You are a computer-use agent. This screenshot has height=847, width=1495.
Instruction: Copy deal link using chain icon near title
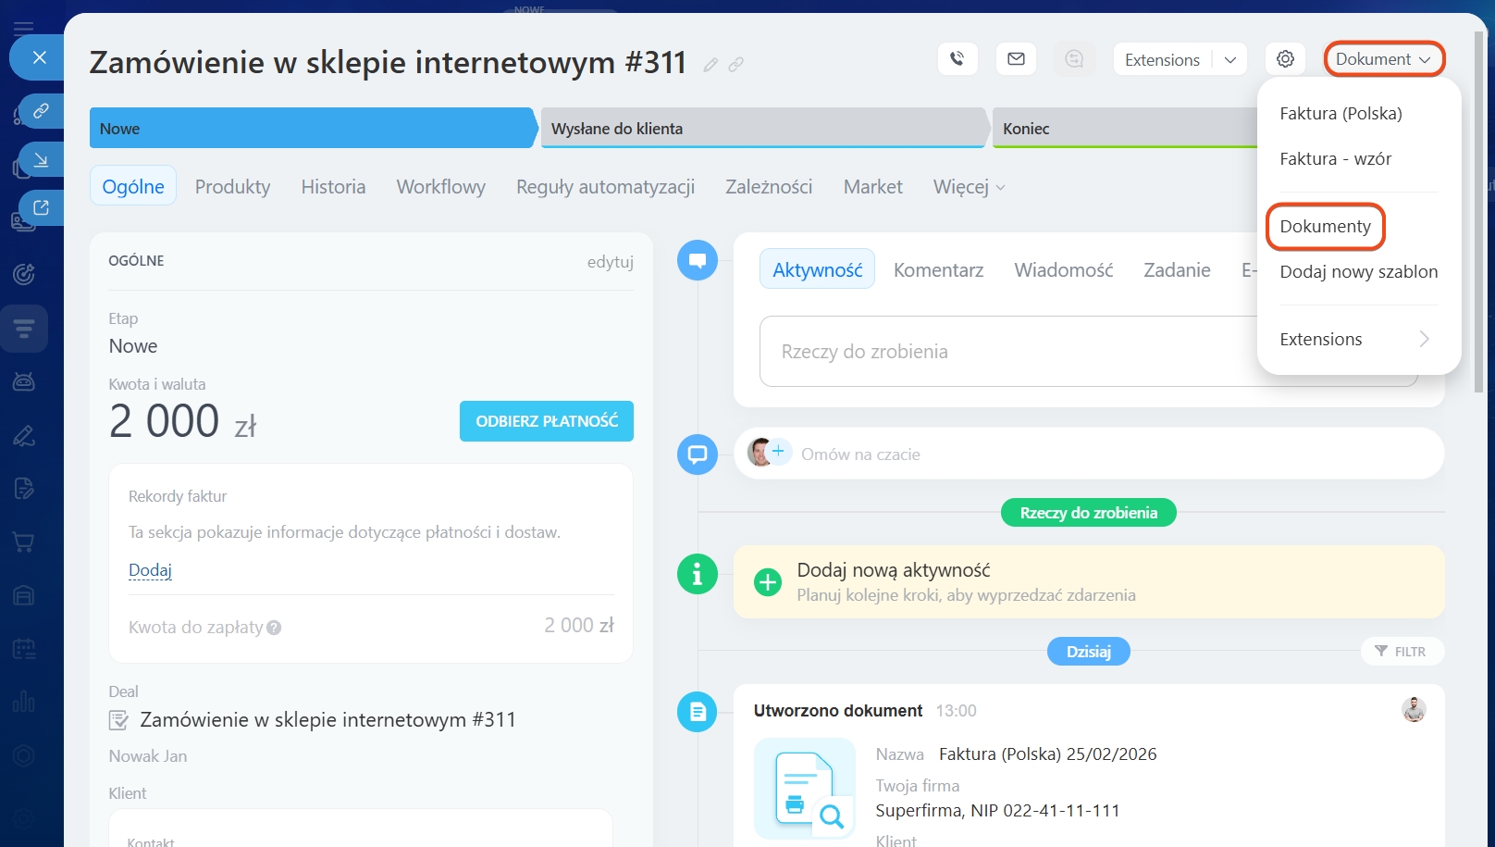(x=736, y=65)
